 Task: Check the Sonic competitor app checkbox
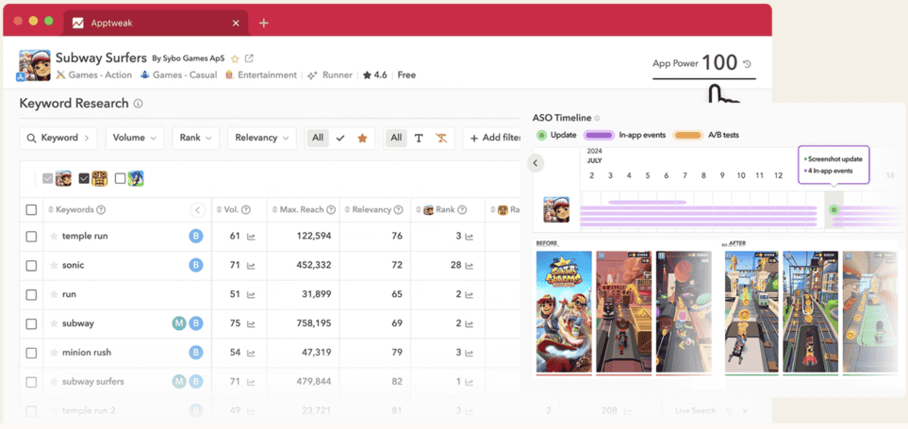[x=121, y=179]
